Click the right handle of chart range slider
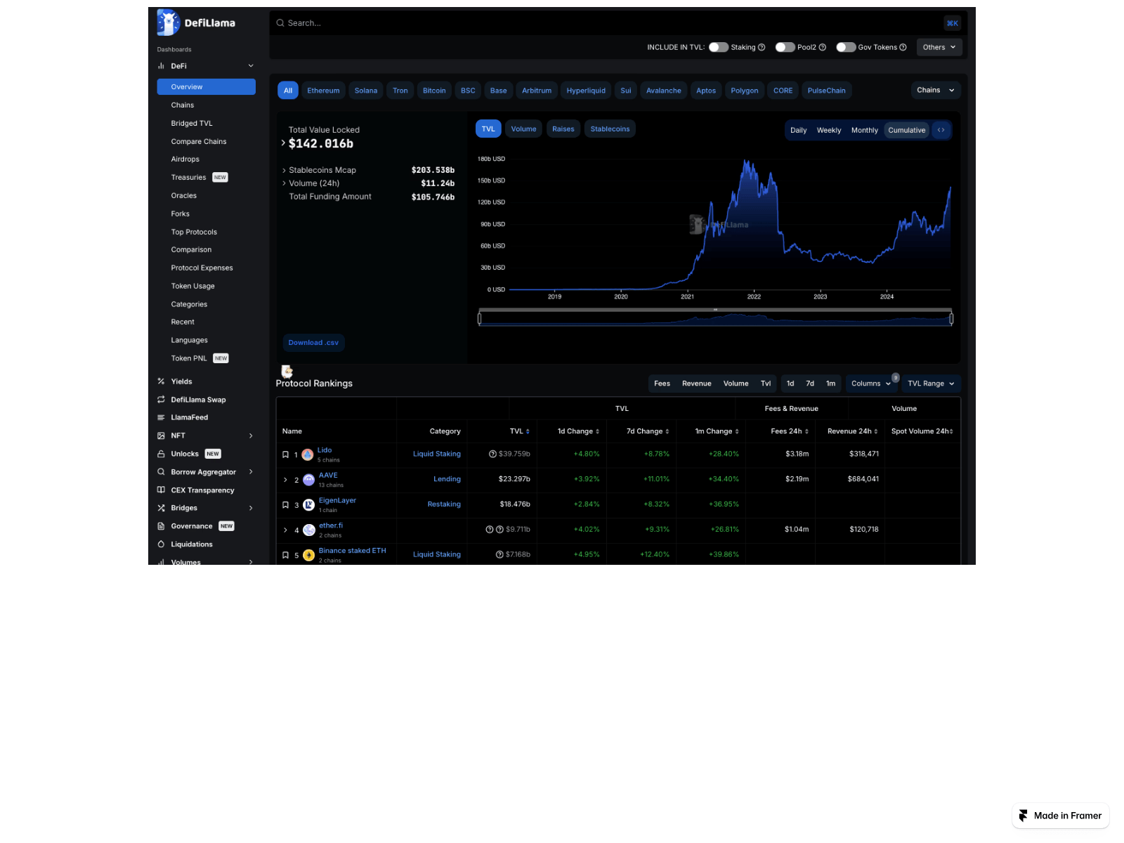This screenshot has height=843, width=1124. point(951,319)
